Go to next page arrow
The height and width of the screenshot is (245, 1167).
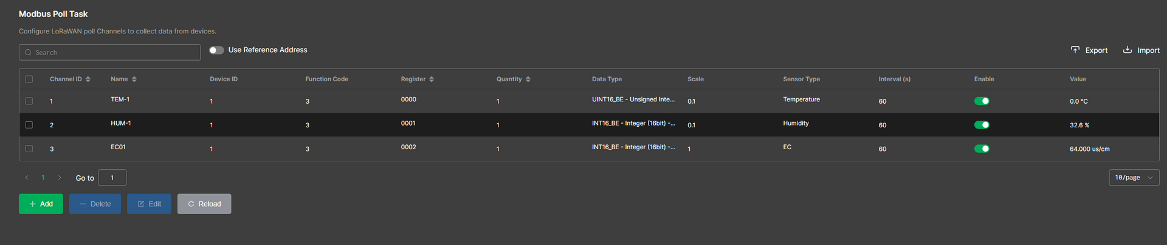point(60,178)
